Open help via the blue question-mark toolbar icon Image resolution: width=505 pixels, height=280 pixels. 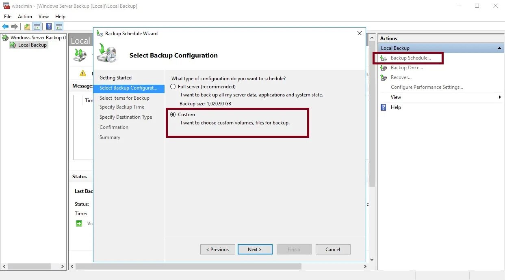point(49,27)
